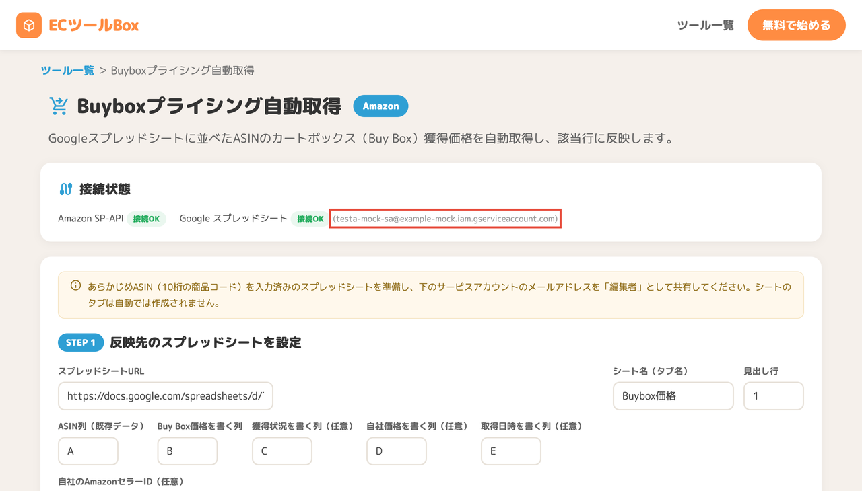Click the Buy Box価格を書く列 input showing B
The height and width of the screenshot is (491, 862).
[187, 451]
